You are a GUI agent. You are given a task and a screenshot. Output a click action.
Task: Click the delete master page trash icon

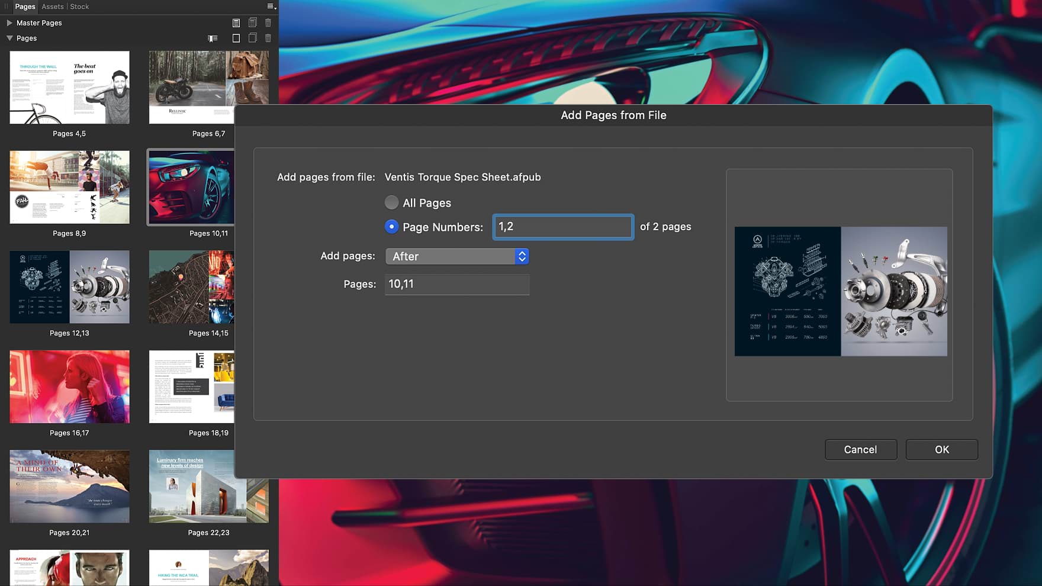(x=268, y=22)
